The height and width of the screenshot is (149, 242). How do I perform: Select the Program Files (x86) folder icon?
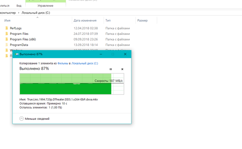7,39
